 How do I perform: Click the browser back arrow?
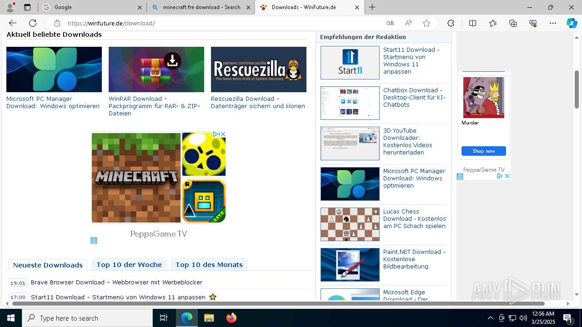[13, 23]
